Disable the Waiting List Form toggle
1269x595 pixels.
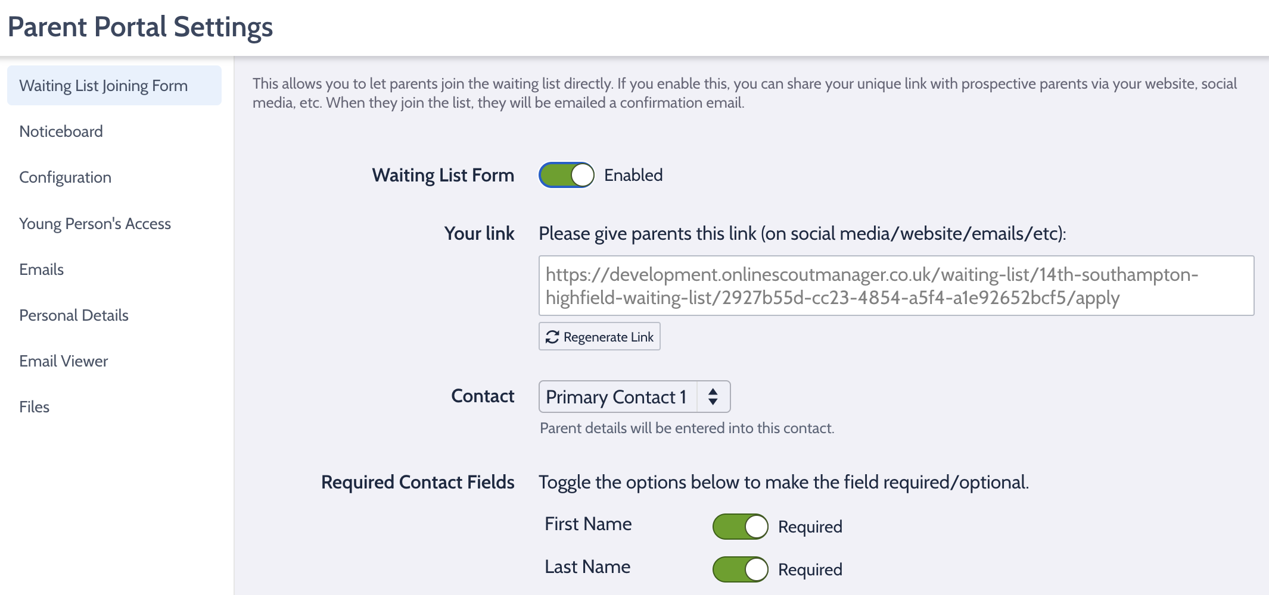[567, 174]
